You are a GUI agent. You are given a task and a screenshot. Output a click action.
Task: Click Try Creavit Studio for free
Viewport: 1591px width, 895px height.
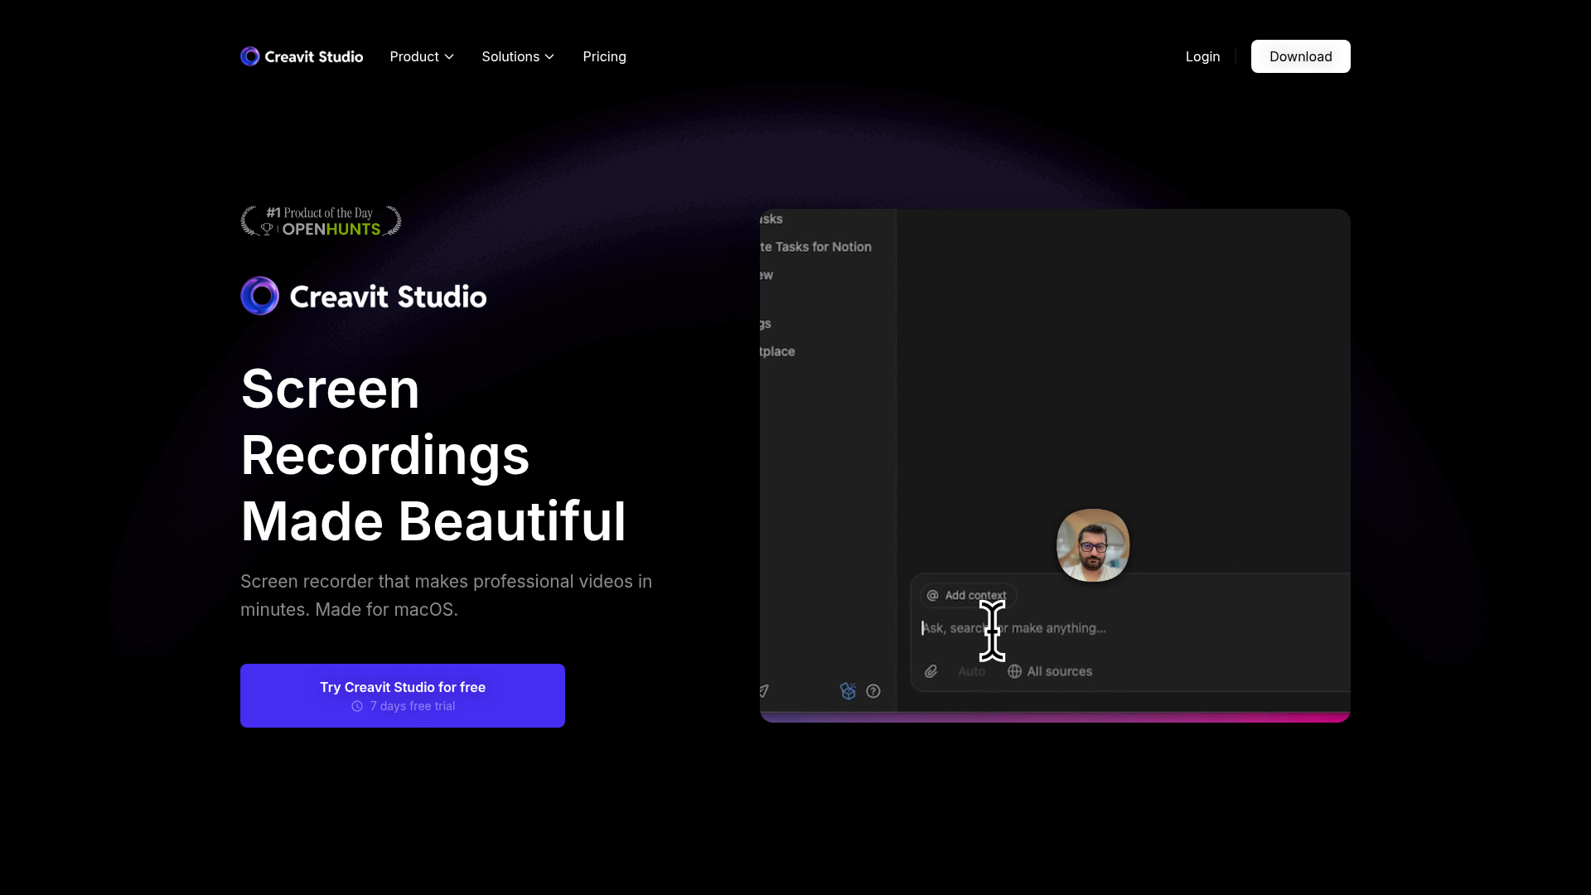point(402,694)
